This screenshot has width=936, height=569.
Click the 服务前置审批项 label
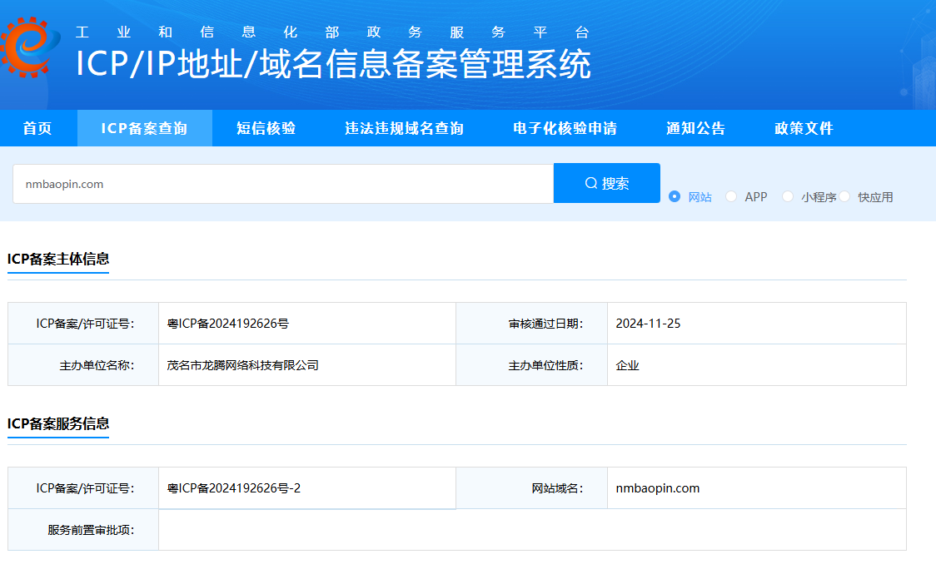[91, 530]
